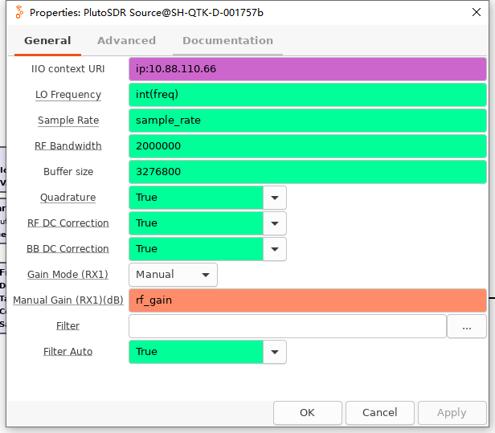
Task: Edit the RF Bandwidth value 2000000
Action: (x=308, y=146)
